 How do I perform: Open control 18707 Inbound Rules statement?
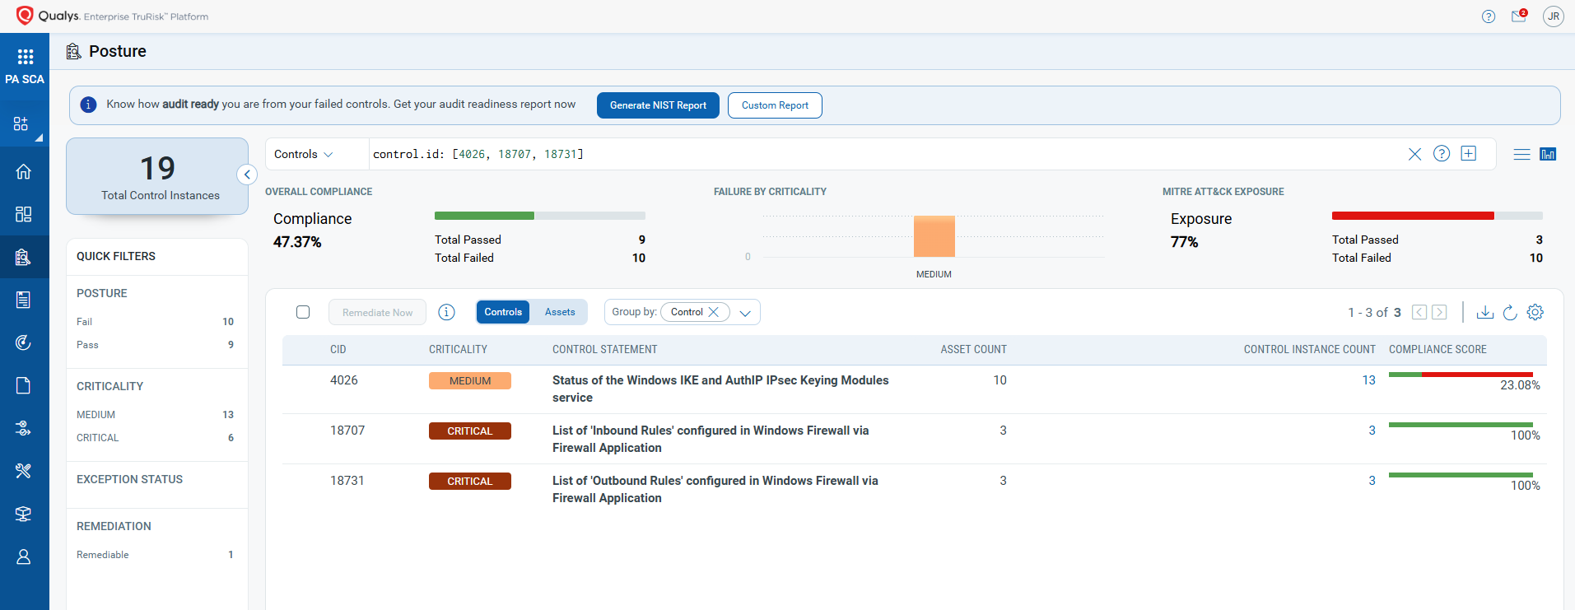tap(711, 439)
